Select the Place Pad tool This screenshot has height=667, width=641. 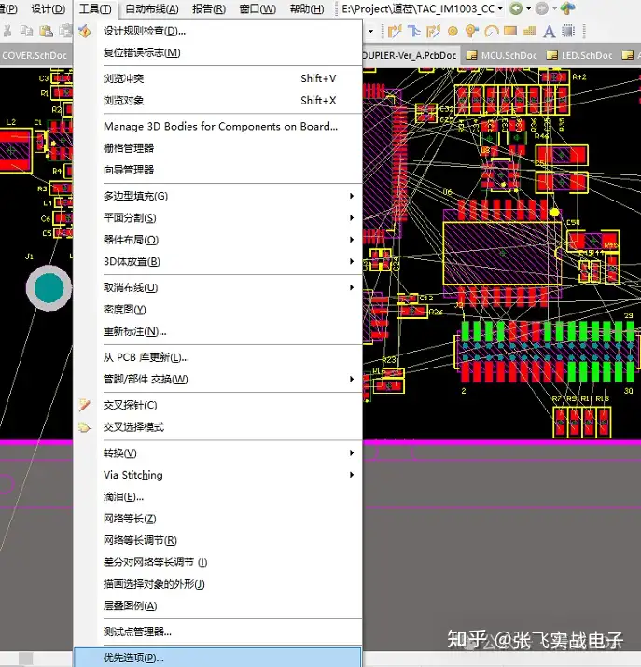(453, 31)
